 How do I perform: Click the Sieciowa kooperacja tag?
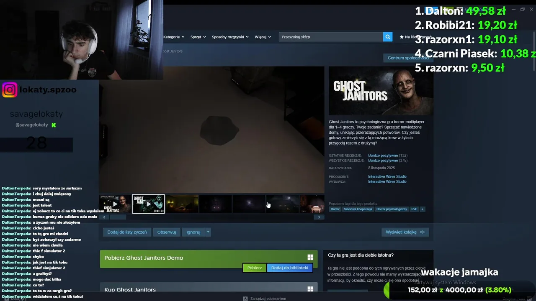pos(358,209)
